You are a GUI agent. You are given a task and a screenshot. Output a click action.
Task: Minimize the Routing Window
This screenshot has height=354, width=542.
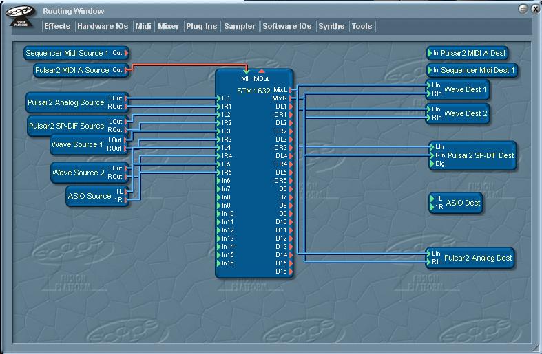click(x=523, y=9)
